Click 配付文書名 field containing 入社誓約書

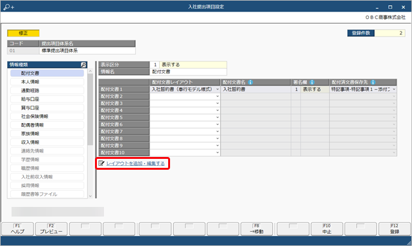[x=255, y=90]
